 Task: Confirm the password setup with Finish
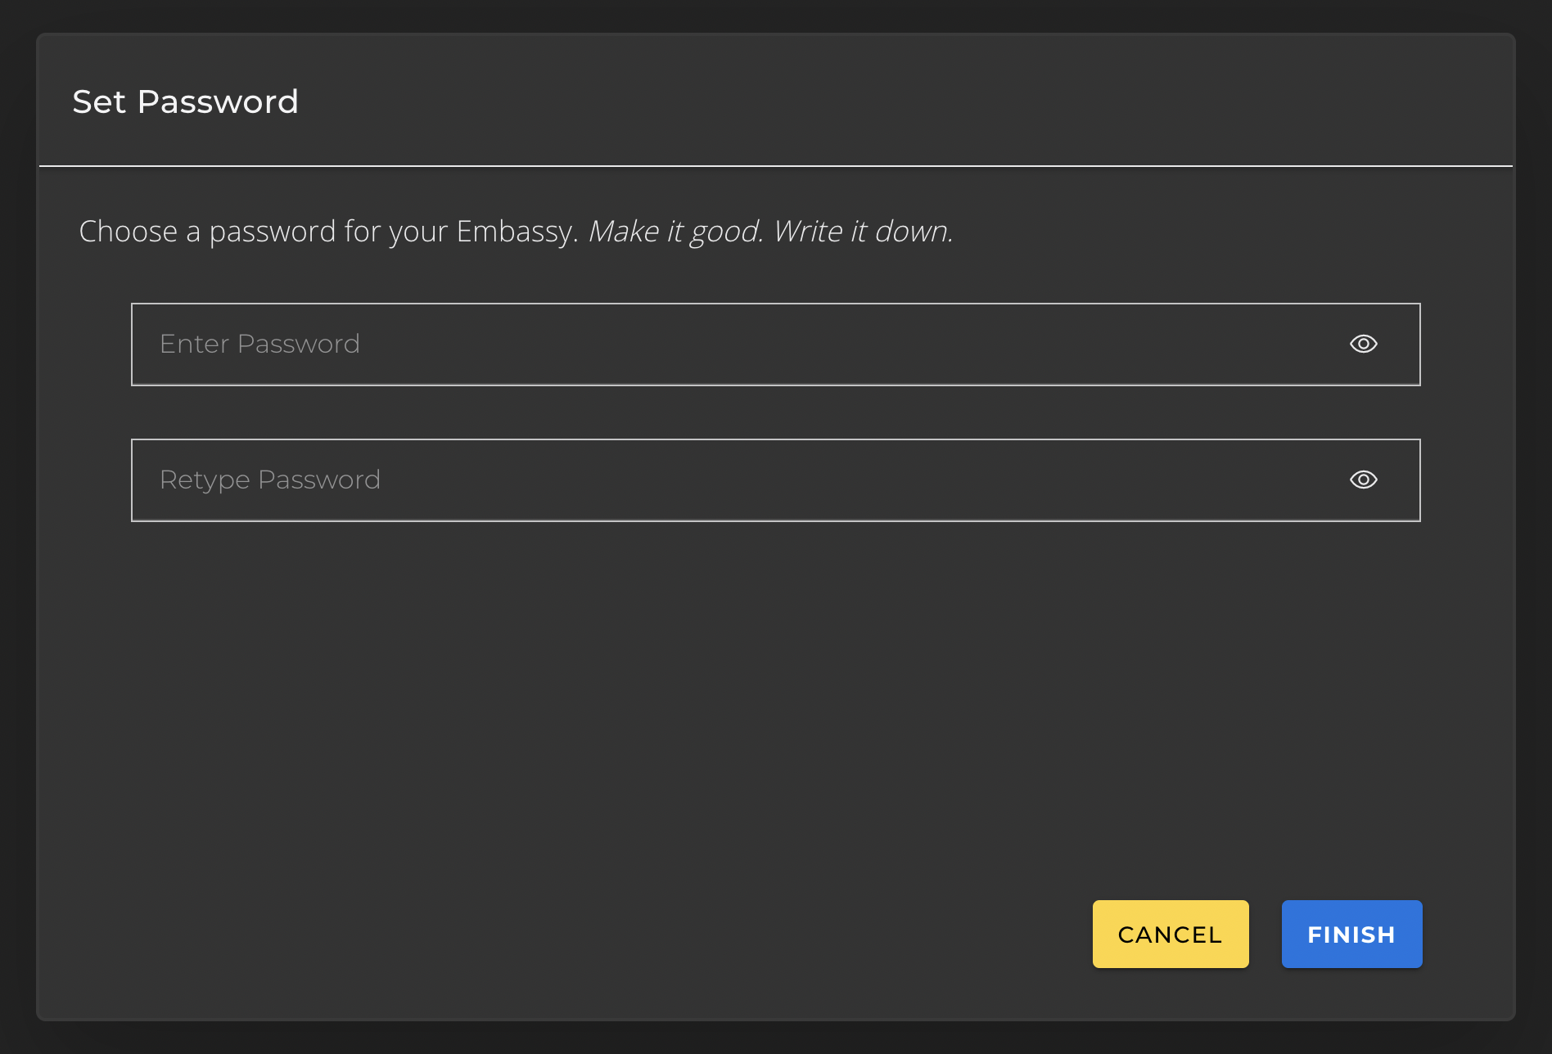click(1351, 934)
